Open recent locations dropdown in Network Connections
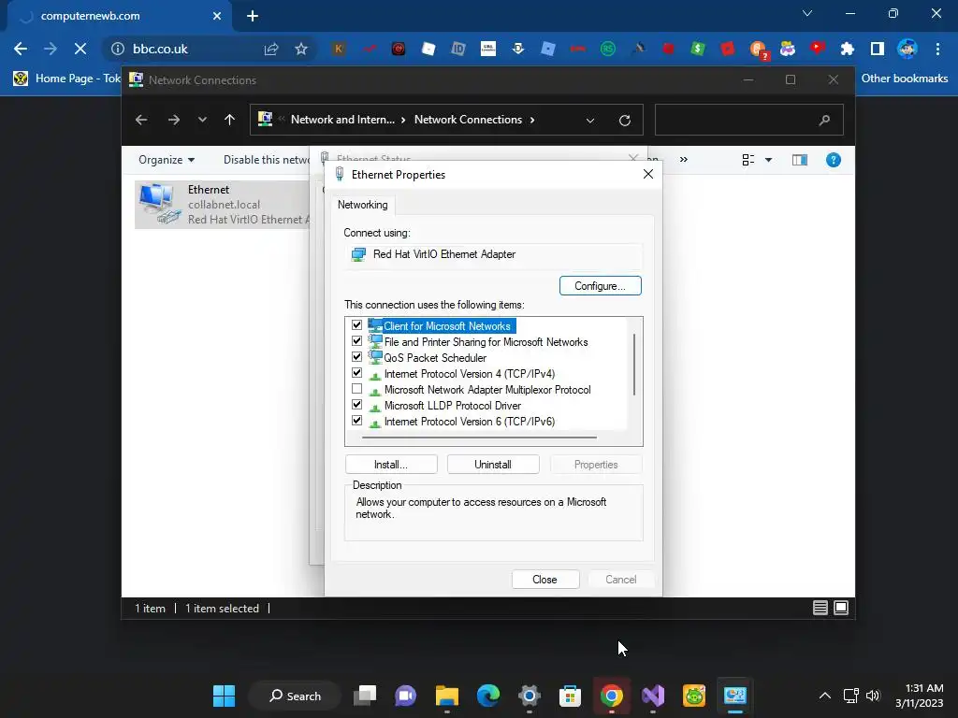 (x=202, y=120)
